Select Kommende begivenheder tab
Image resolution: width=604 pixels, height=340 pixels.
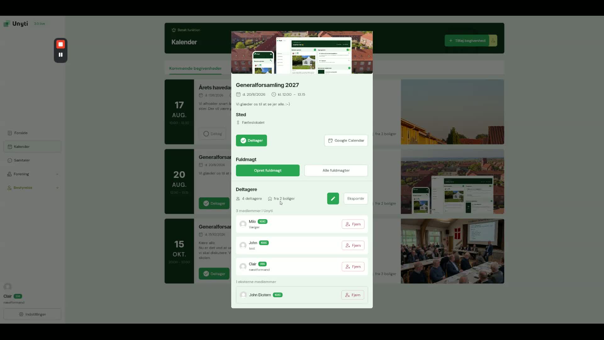click(x=195, y=68)
